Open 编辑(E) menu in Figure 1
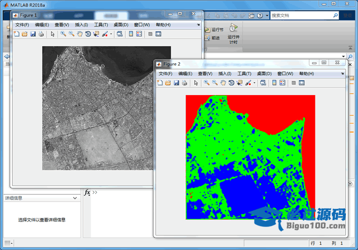Screen dimensions: 358x250 pyautogui.click(x=42, y=25)
